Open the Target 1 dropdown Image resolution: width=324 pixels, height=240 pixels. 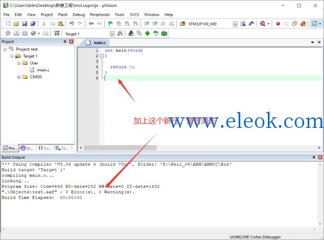tap(112, 34)
